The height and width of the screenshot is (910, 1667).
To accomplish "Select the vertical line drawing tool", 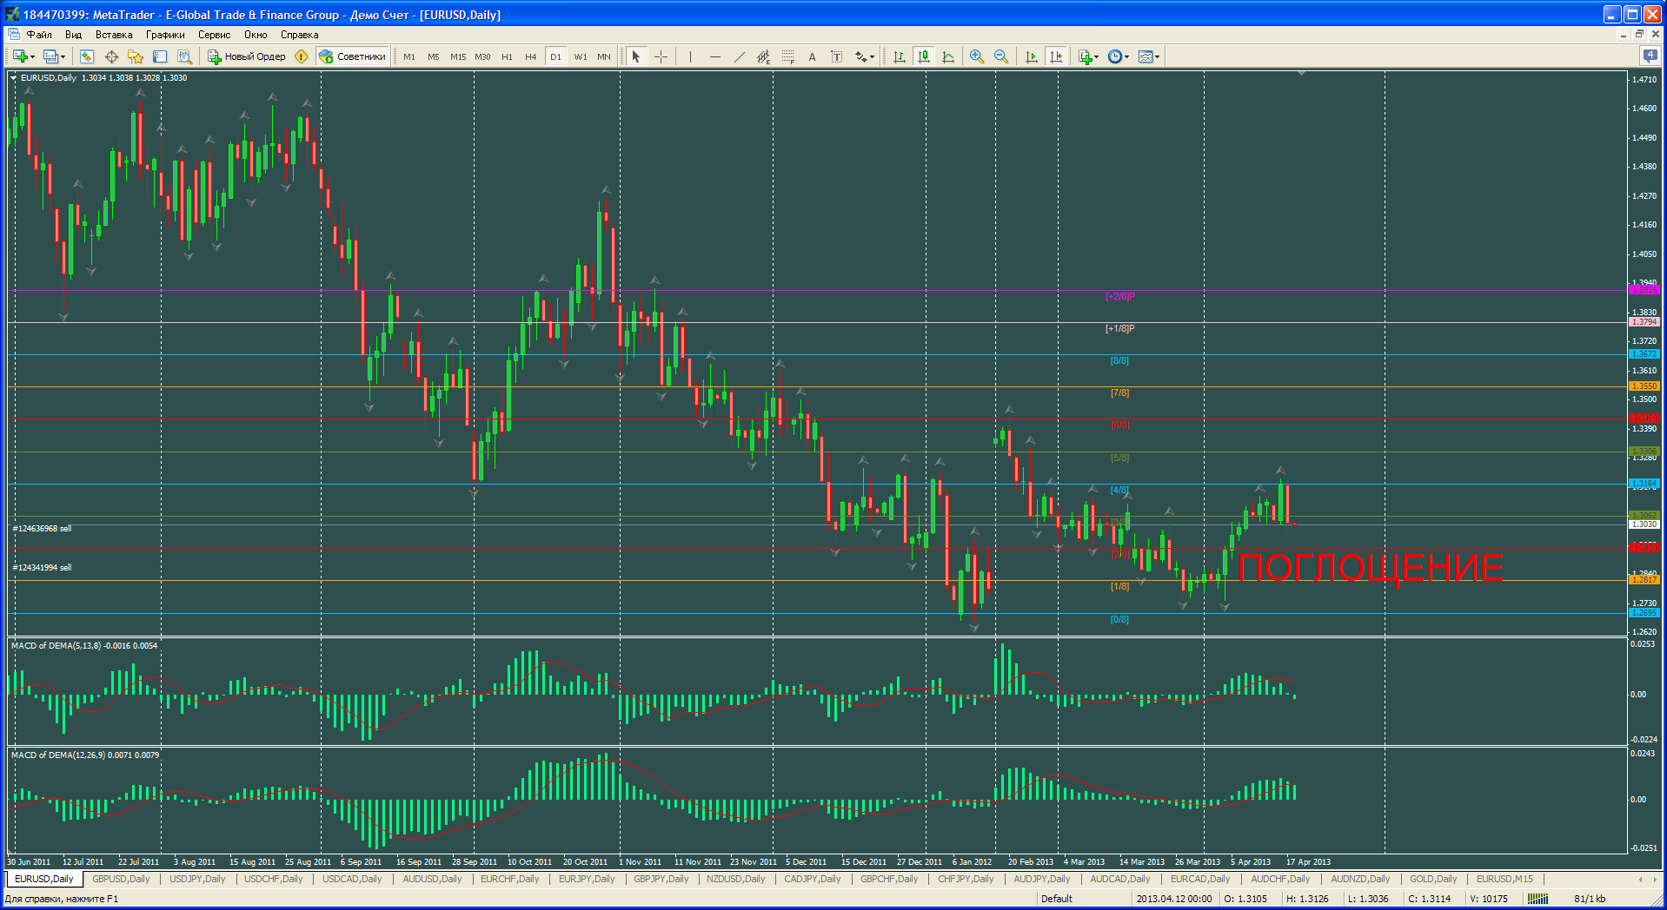I will [x=690, y=56].
